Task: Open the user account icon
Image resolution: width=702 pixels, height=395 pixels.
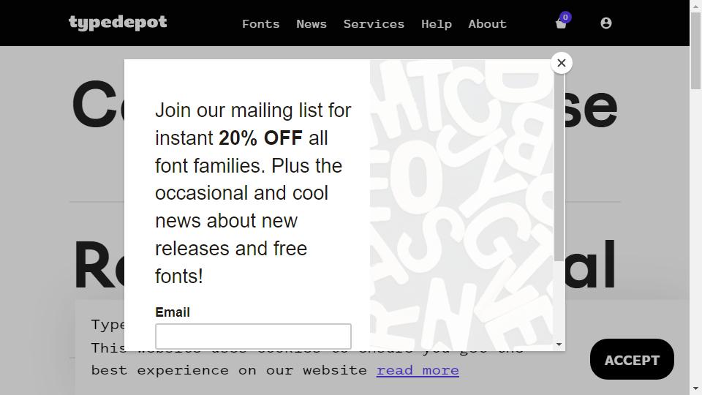Action: pos(605,23)
